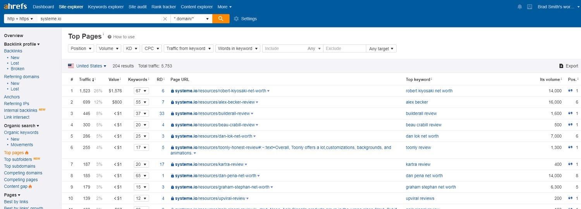Open Site audit tab
Viewport: 581px width, 209px height.
click(x=138, y=7)
